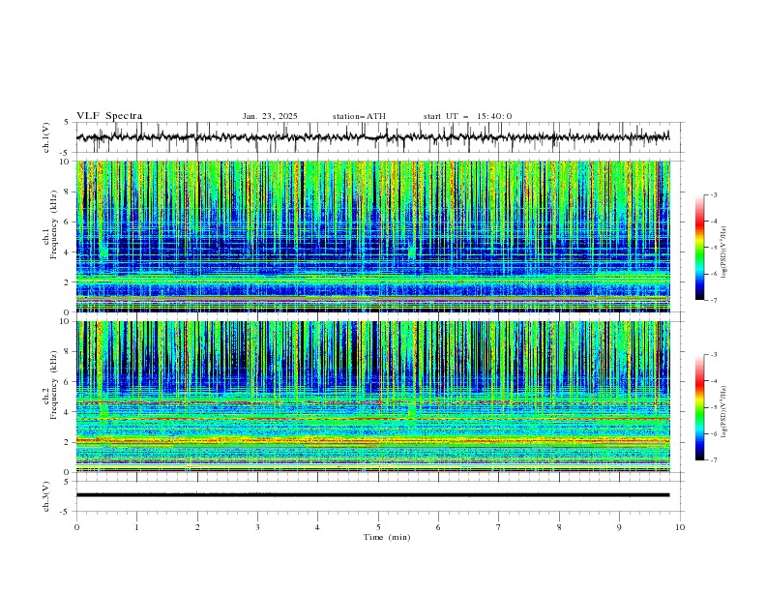Image resolution: width=766 pixels, height=592 pixels.
Task: Click the "ch.1 Frequency (kHz)" axis label
Action: click(x=50, y=225)
